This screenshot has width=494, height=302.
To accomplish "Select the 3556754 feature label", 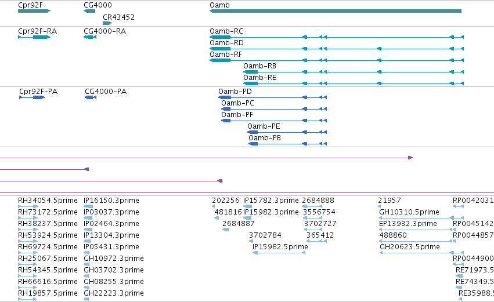I will (319, 212).
